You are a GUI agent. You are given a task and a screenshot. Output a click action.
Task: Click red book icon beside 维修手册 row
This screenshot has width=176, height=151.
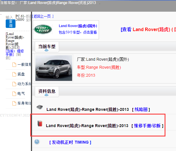[40, 124]
